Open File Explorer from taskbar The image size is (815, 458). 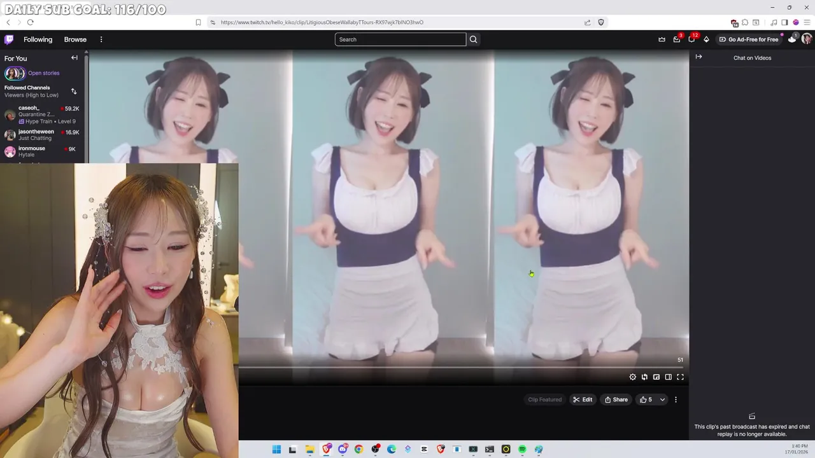(309, 449)
